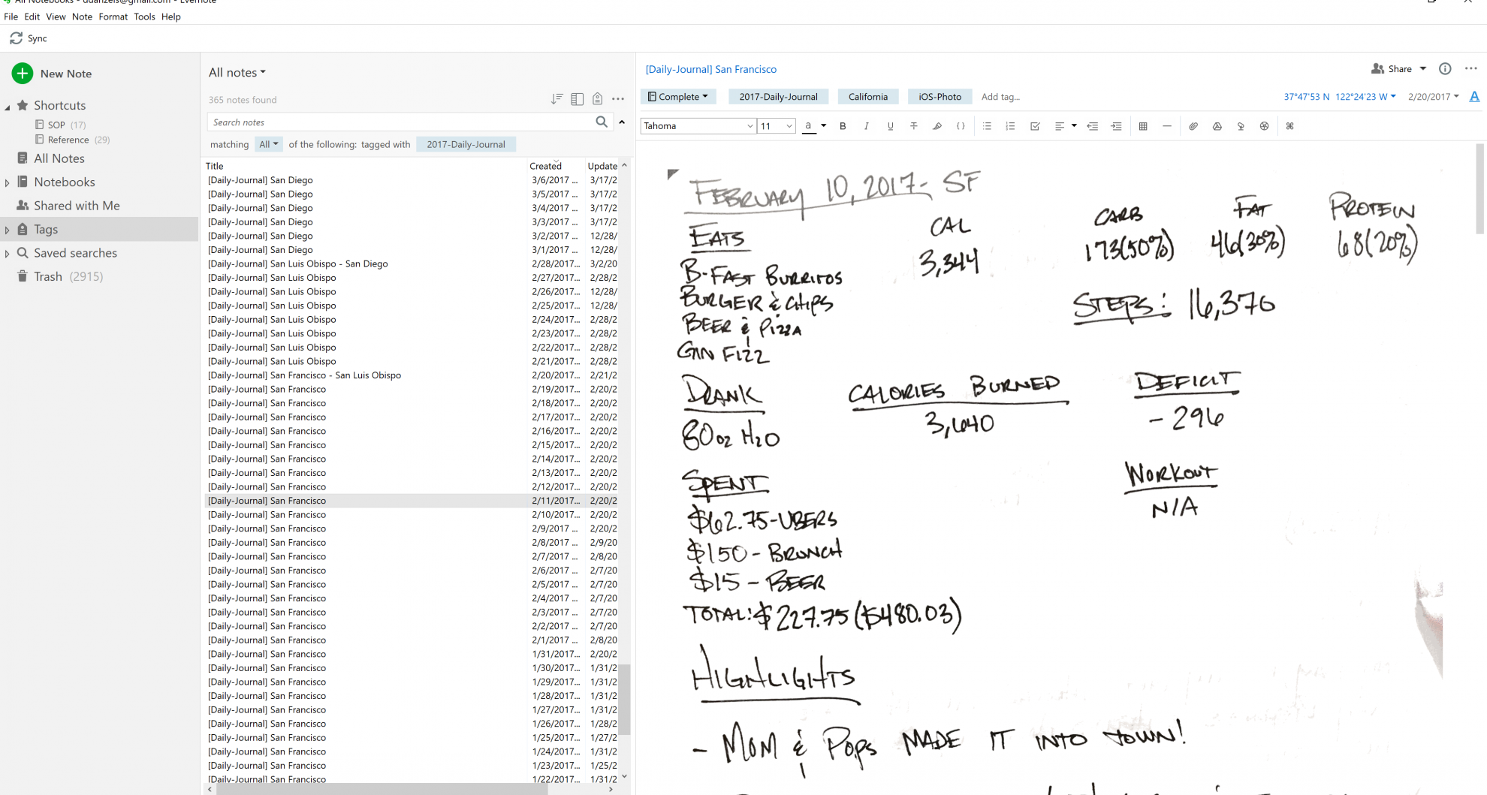Open note info icon
Viewport: 1487px width, 795px height.
click(x=1445, y=69)
